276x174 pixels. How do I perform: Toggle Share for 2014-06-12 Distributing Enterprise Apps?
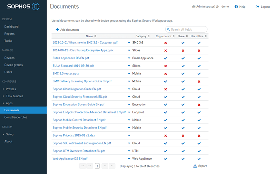[x=183, y=51]
